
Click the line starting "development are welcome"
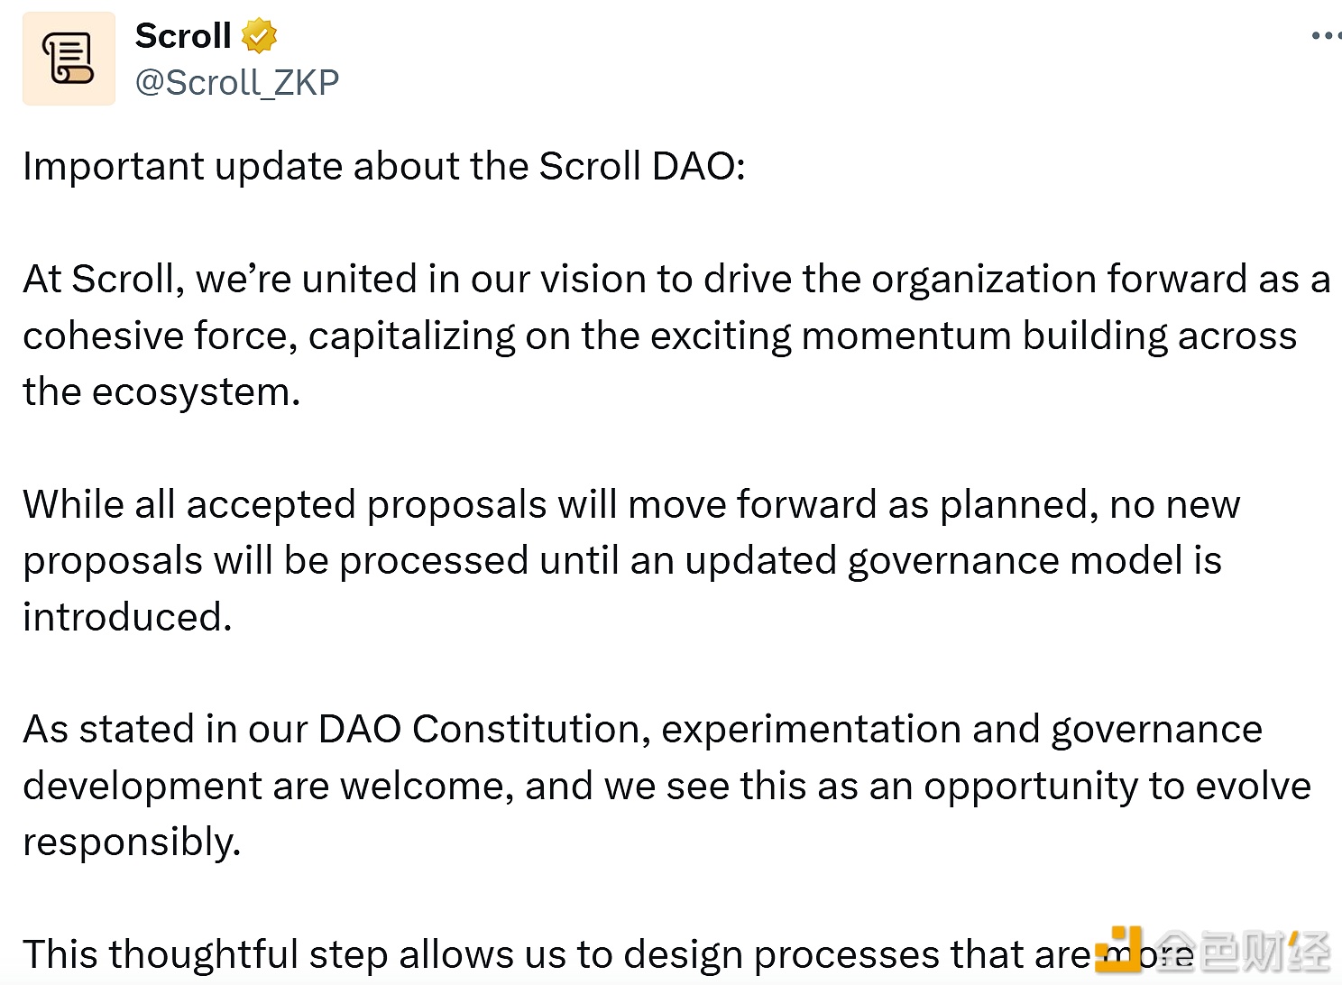pyautogui.click(x=666, y=787)
